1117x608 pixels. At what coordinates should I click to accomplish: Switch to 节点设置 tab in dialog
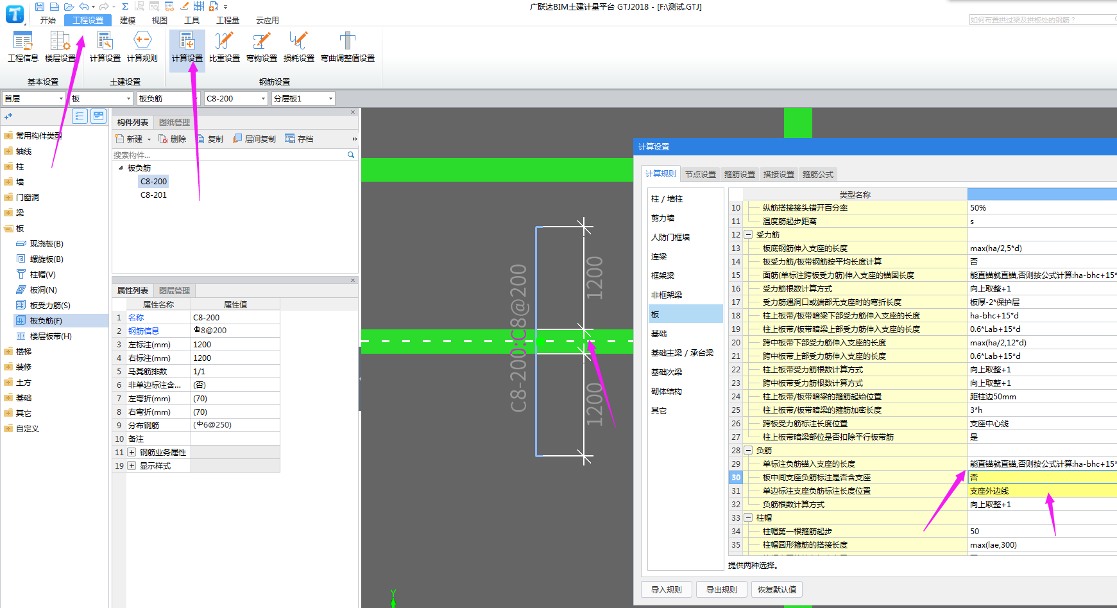point(701,175)
